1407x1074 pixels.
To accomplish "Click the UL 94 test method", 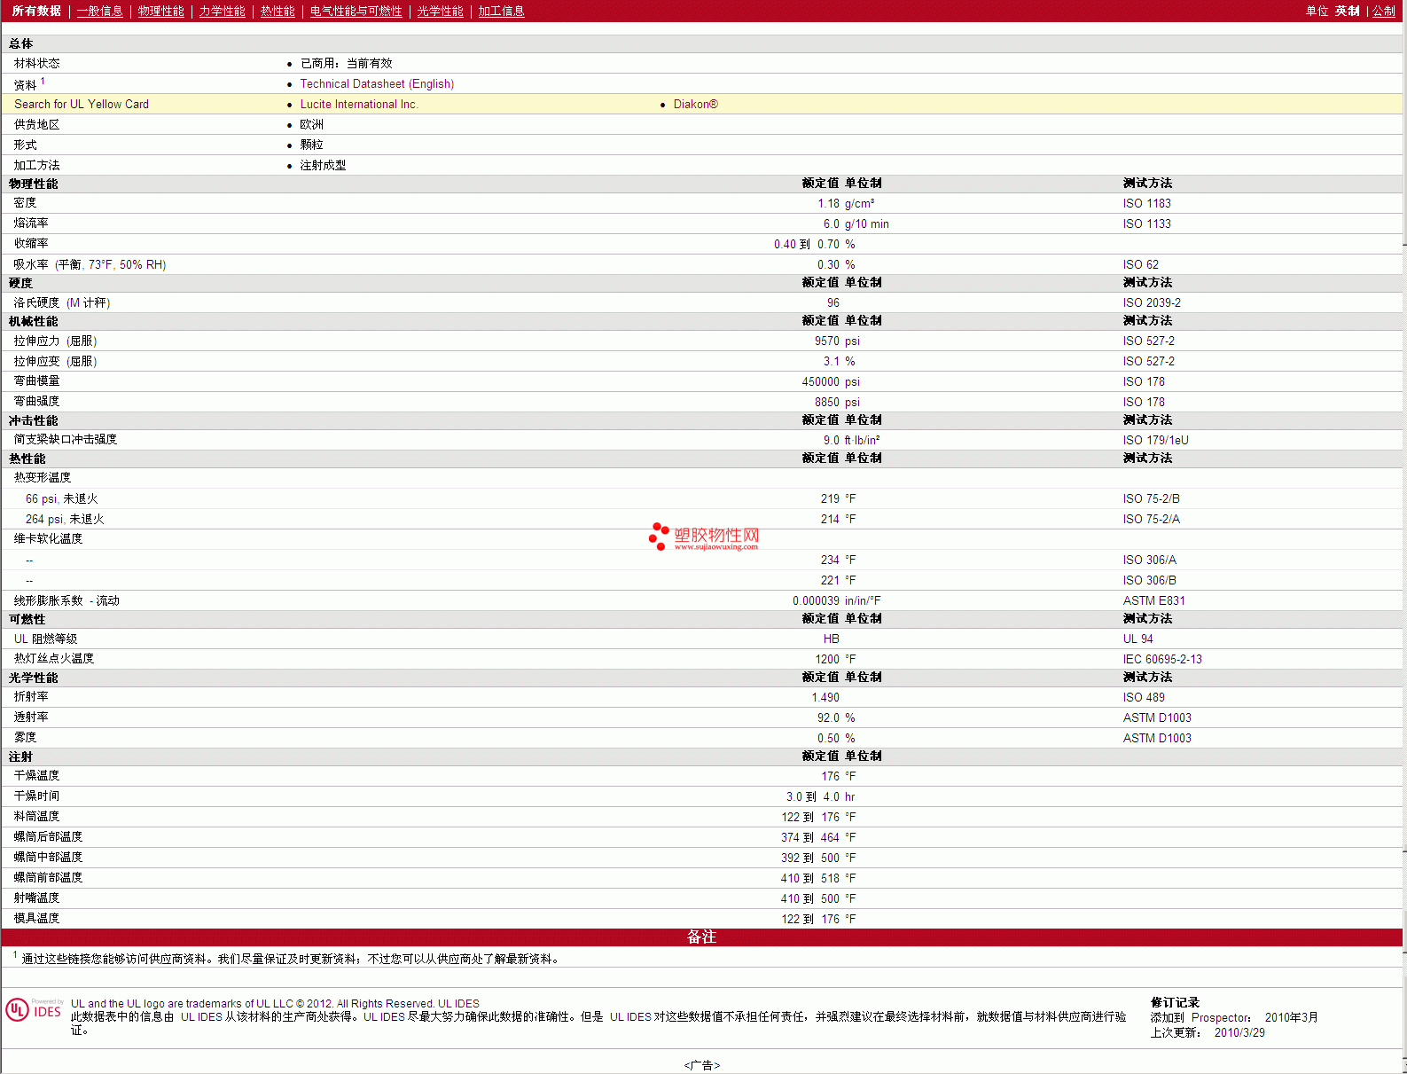I will tap(1137, 639).
